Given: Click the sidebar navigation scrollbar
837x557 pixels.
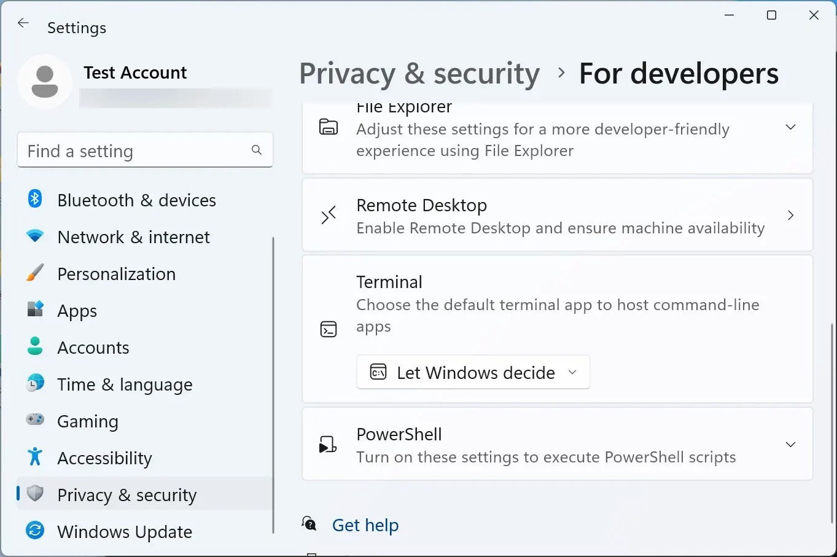Looking at the screenshot, I should pos(273,386).
